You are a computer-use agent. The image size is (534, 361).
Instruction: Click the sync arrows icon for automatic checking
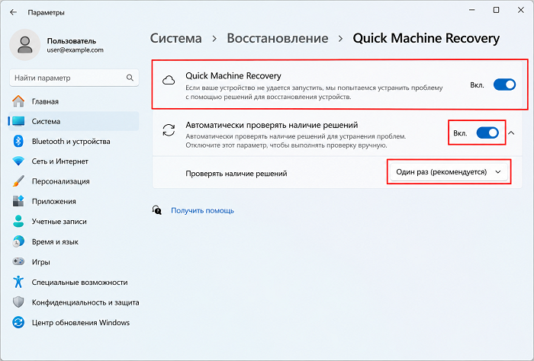(x=169, y=130)
